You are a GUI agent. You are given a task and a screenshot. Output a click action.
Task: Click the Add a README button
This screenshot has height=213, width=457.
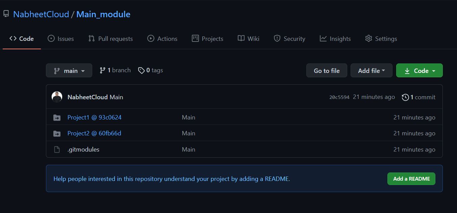coord(411,179)
